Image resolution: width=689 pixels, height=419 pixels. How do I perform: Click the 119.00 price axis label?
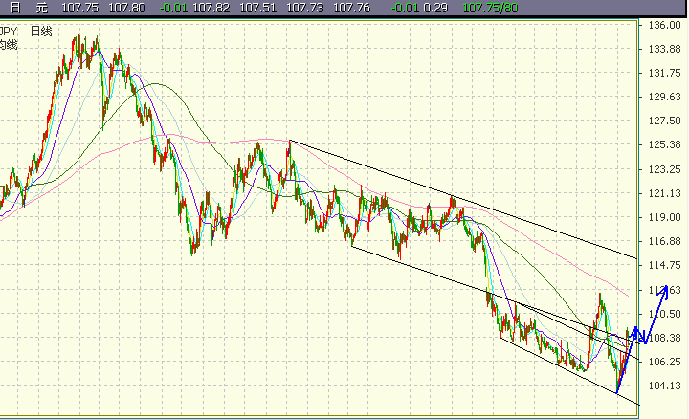click(x=664, y=217)
